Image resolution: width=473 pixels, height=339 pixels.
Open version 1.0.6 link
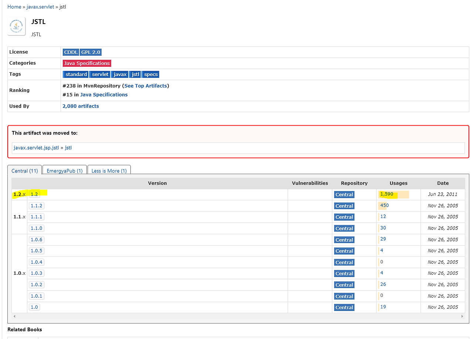(37, 240)
